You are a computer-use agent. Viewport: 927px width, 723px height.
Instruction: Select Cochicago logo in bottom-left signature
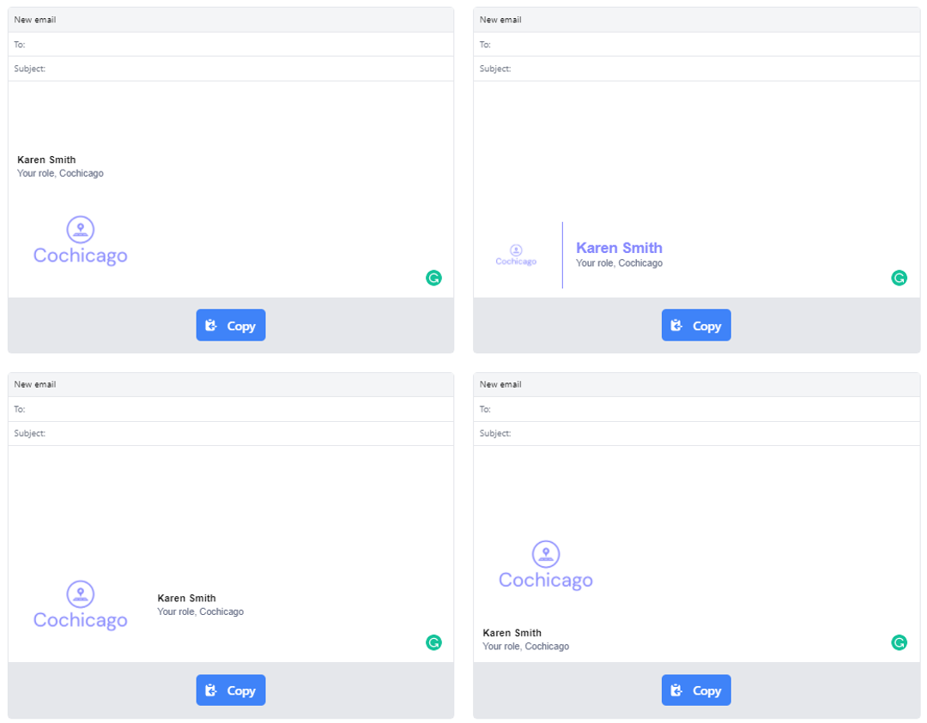tap(81, 606)
